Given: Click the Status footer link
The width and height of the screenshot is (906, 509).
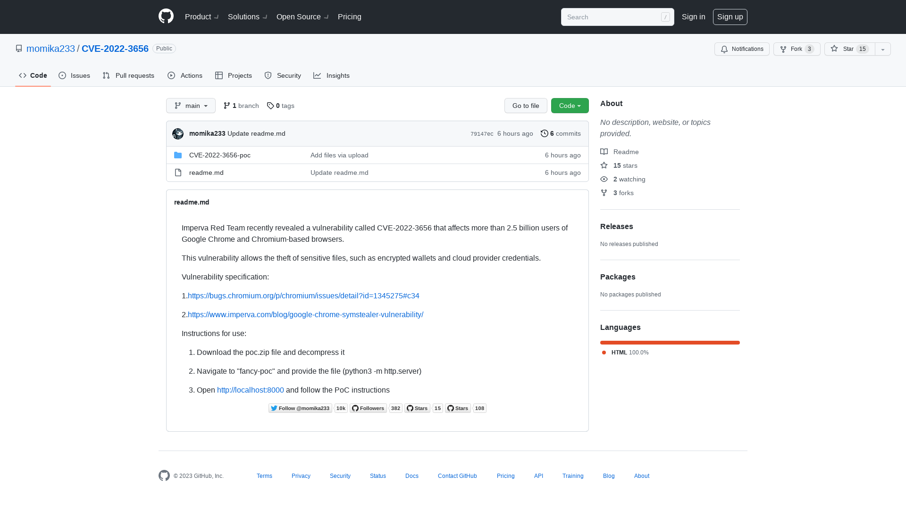Looking at the screenshot, I should pos(378,476).
